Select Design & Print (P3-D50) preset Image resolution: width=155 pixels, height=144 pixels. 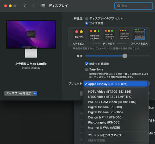tap(116, 117)
